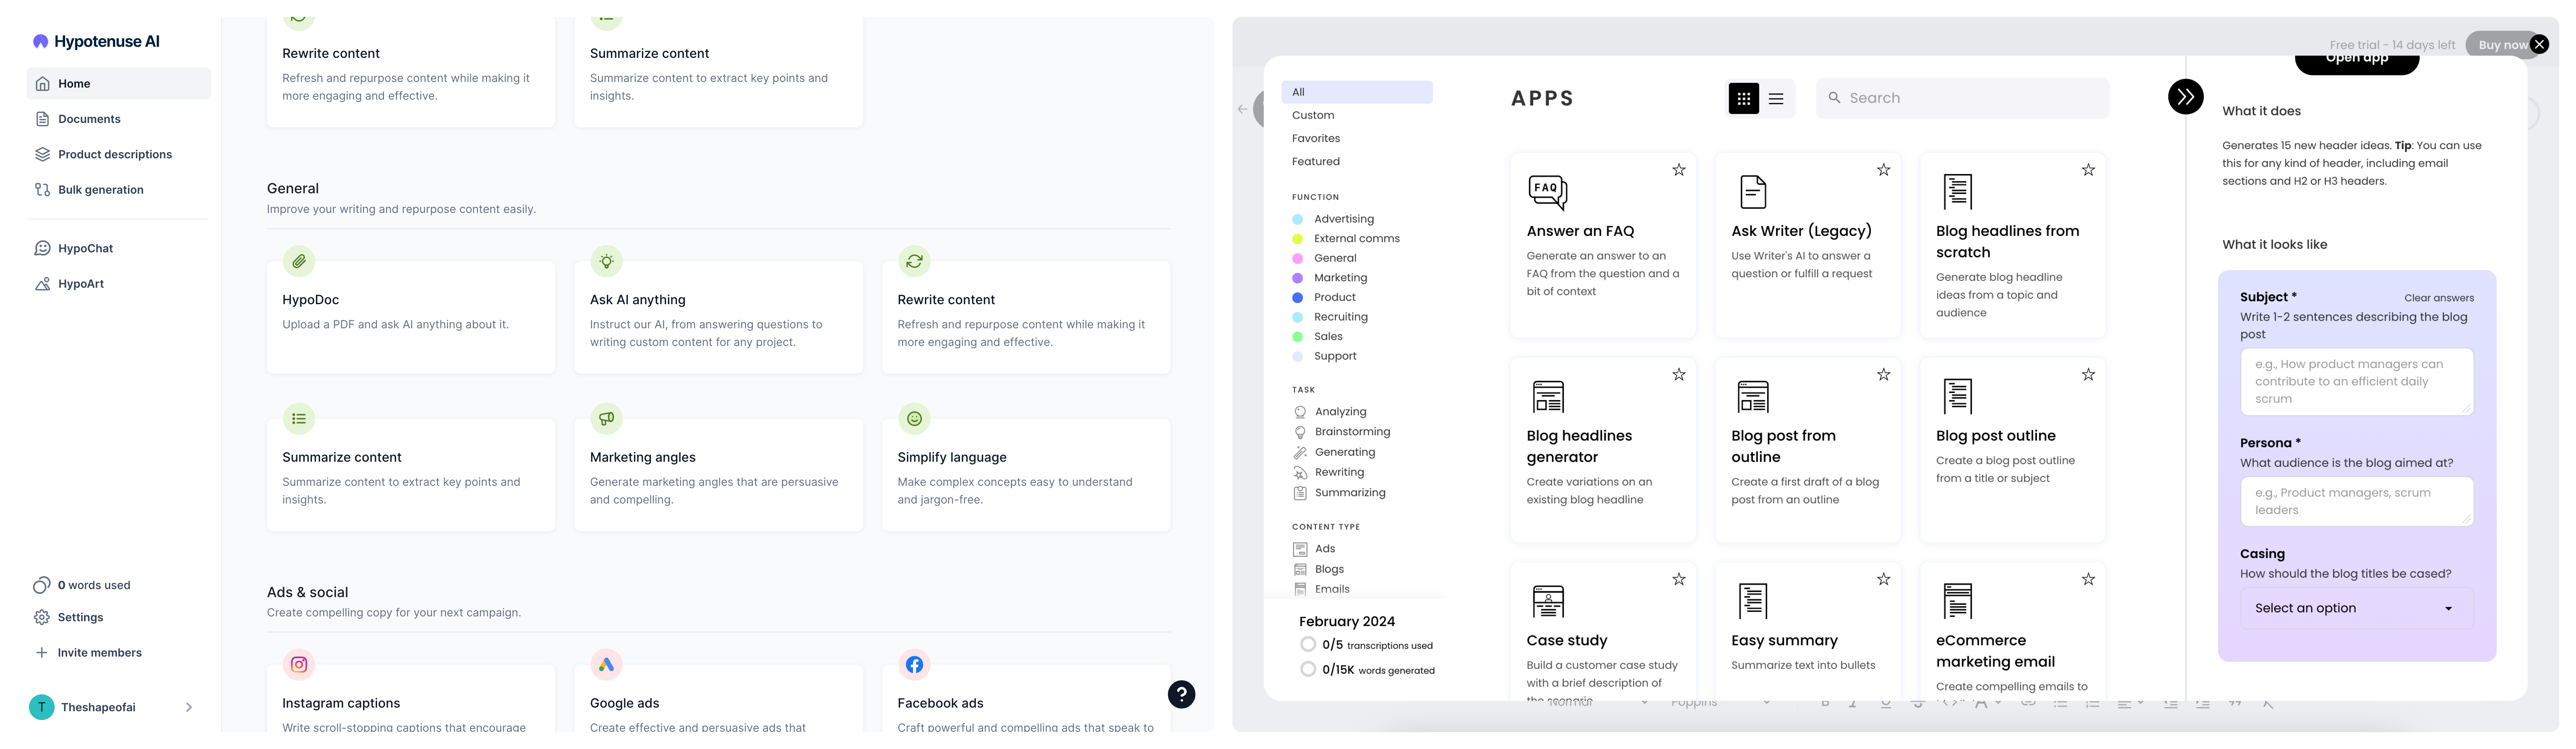Click the help question mark button
Image resolution: width=2576 pixels, height=749 pixels.
pyautogui.click(x=1181, y=694)
